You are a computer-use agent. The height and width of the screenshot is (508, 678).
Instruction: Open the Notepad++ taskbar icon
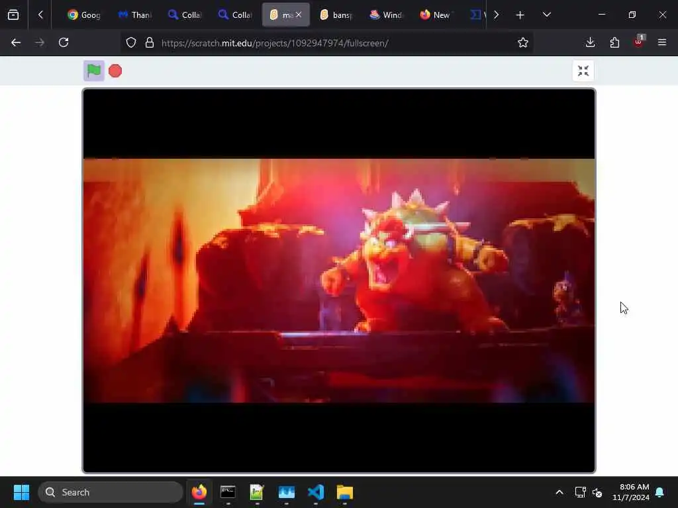pyautogui.click(x=257, y=492)
